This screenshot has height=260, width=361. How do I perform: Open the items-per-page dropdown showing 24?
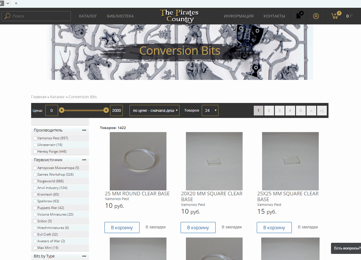[210, 110]
